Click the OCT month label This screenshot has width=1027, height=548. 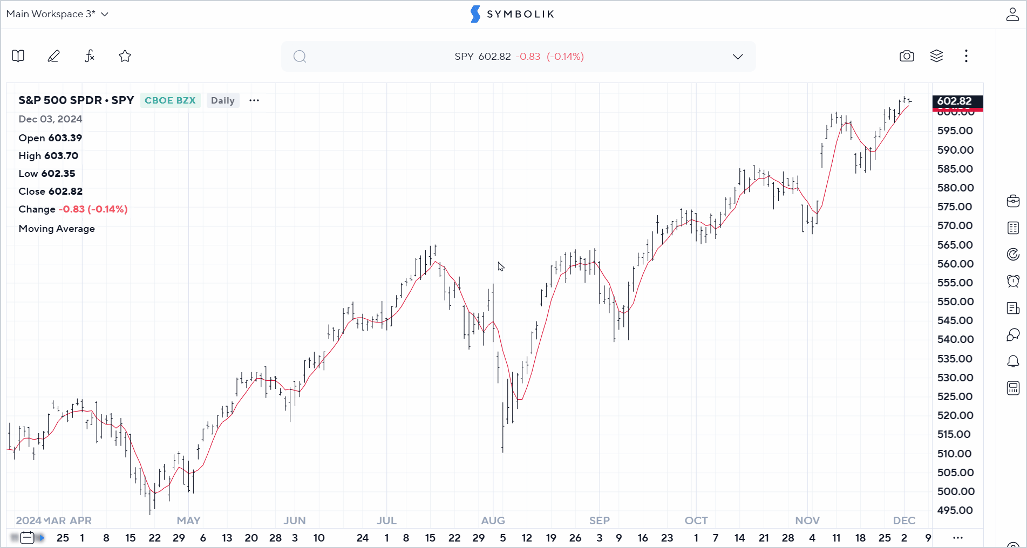[696, 520]
